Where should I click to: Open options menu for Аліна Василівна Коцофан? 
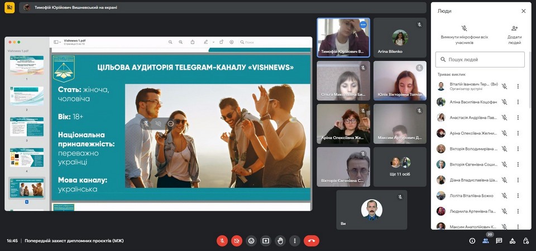[518, 102]
